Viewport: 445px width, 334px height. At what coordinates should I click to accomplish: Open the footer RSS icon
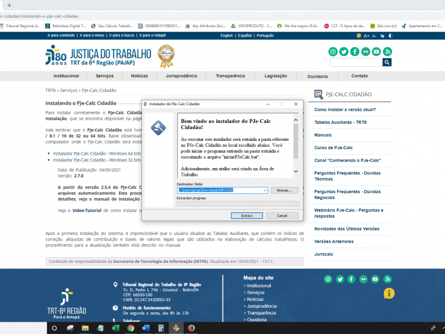(387, 279)
